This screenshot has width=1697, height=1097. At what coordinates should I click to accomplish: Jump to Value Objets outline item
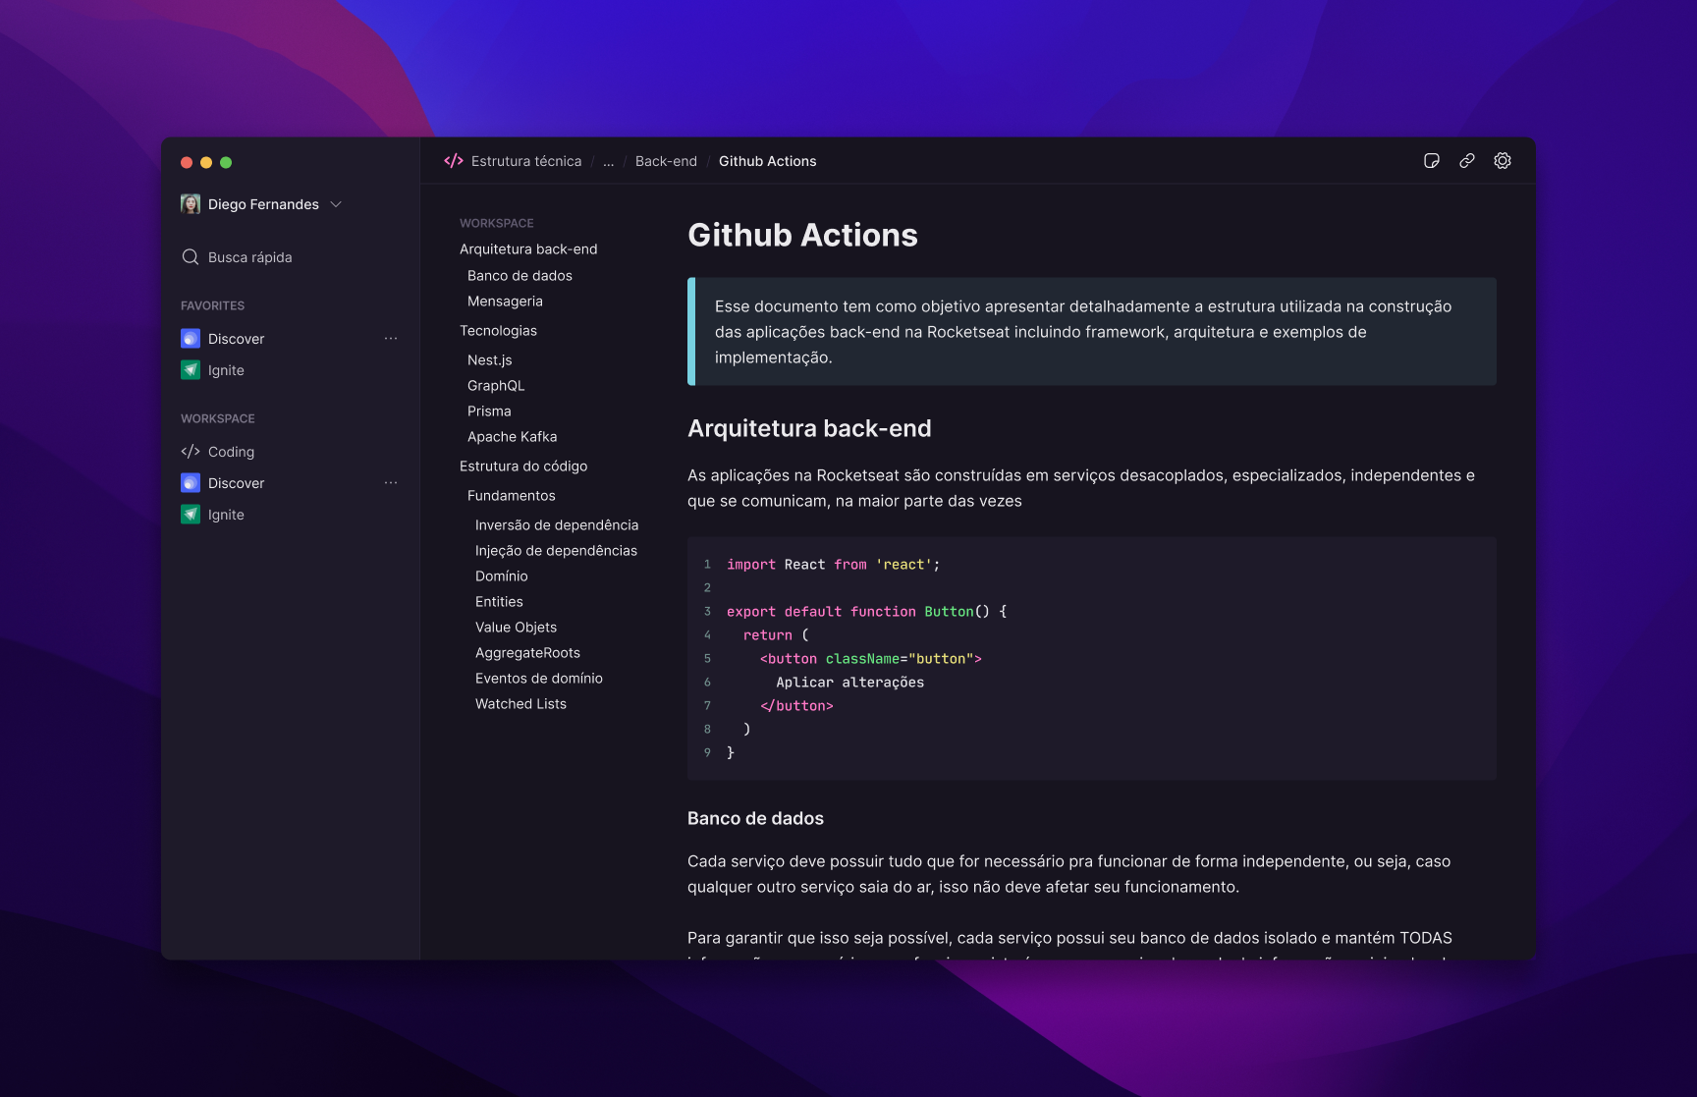coord(516,628)
